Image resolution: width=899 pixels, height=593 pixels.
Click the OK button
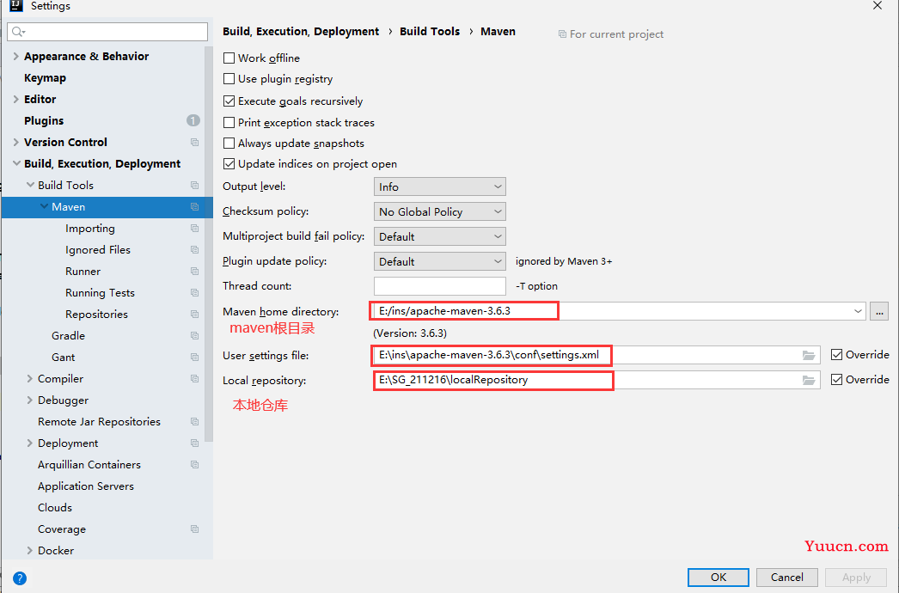point(718,578)
